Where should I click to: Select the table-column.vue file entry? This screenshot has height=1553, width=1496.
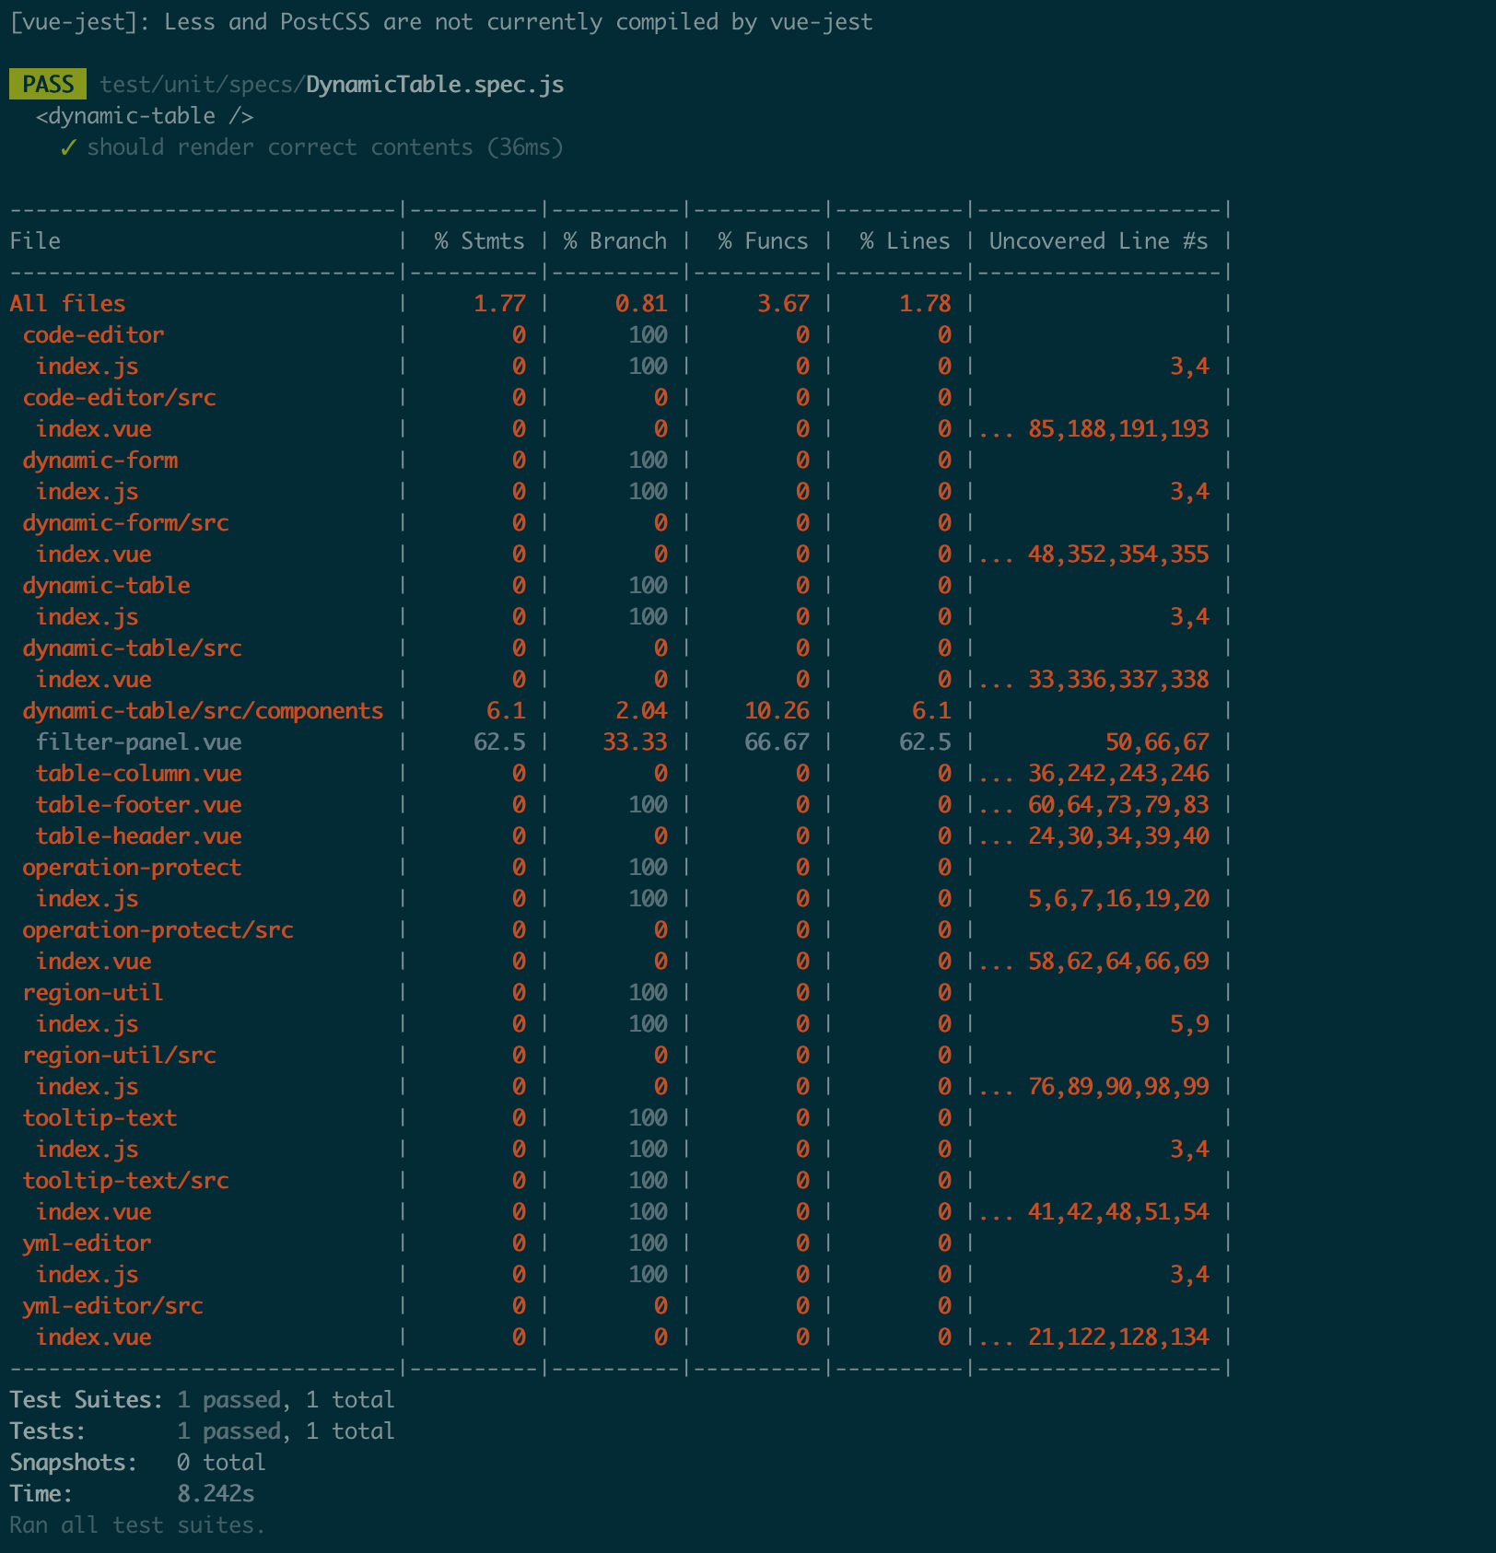coord(138,774)
